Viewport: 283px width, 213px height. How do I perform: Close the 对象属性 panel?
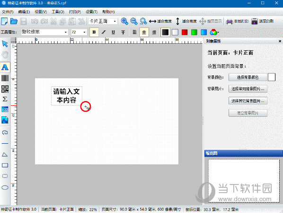coord(280,41)
